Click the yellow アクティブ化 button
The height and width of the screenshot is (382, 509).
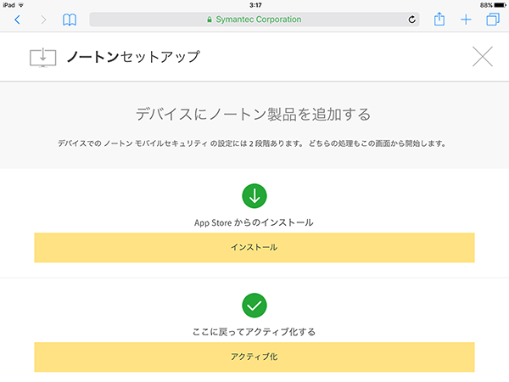[x=255, y=357]
